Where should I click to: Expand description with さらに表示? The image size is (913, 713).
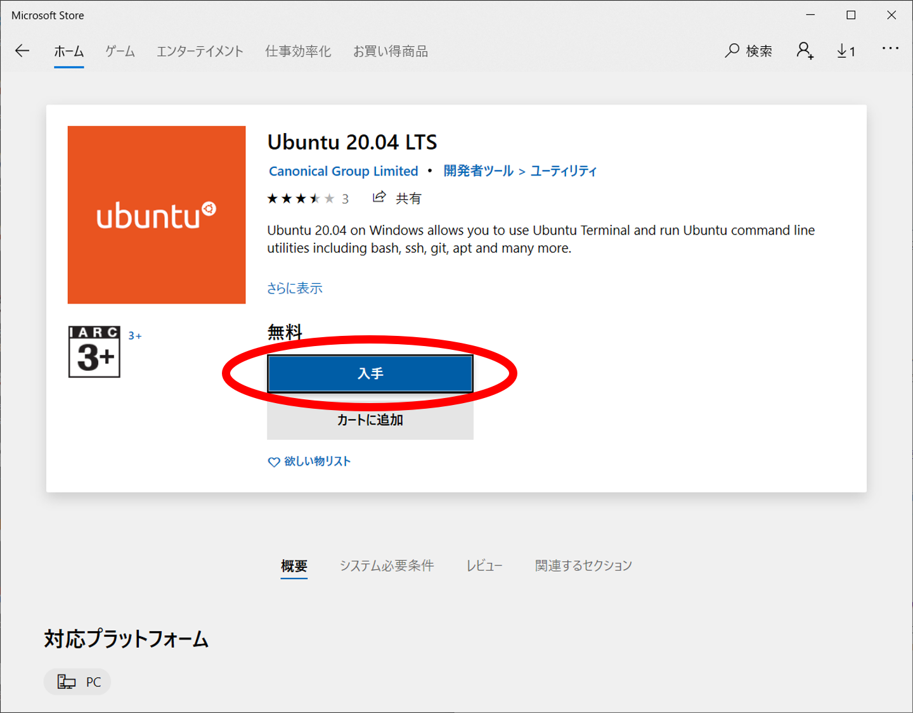point(295,288)
